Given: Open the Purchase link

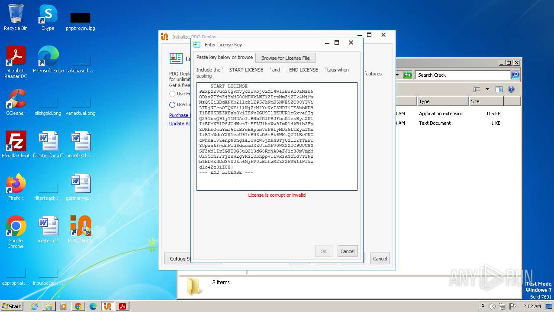Looking at the screenshot, I should [179, 115].
